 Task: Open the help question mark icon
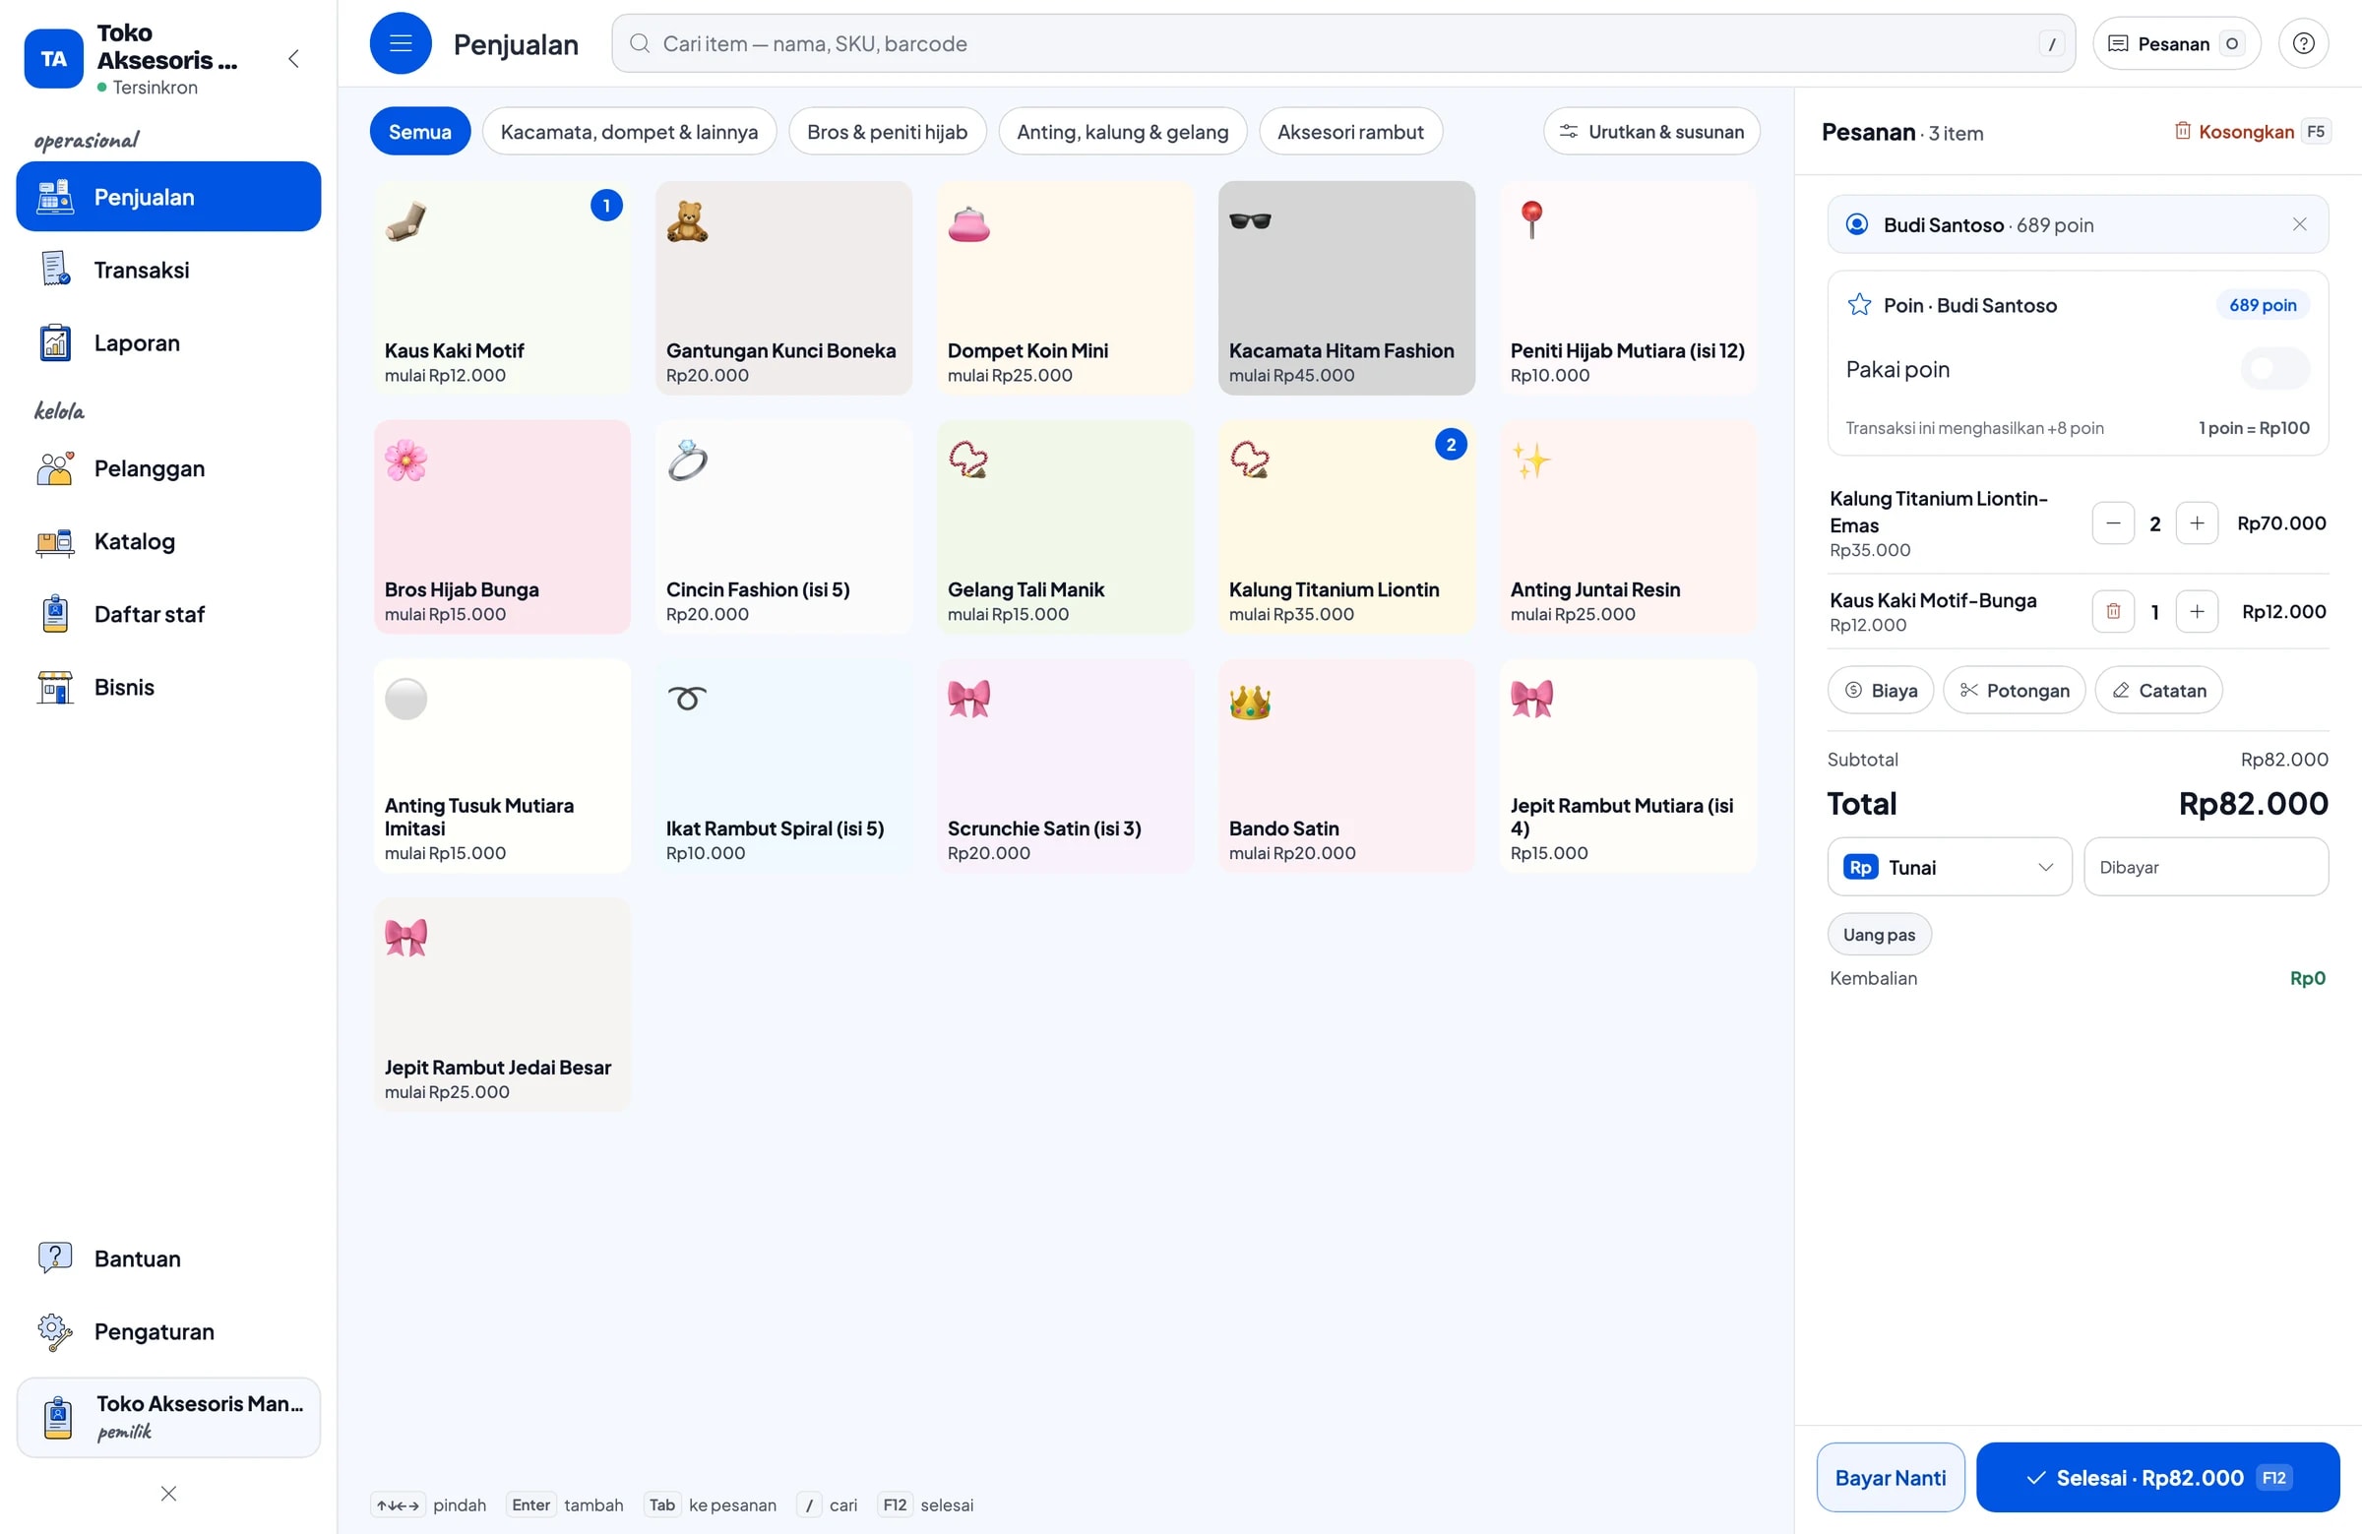coord(2302,43)
